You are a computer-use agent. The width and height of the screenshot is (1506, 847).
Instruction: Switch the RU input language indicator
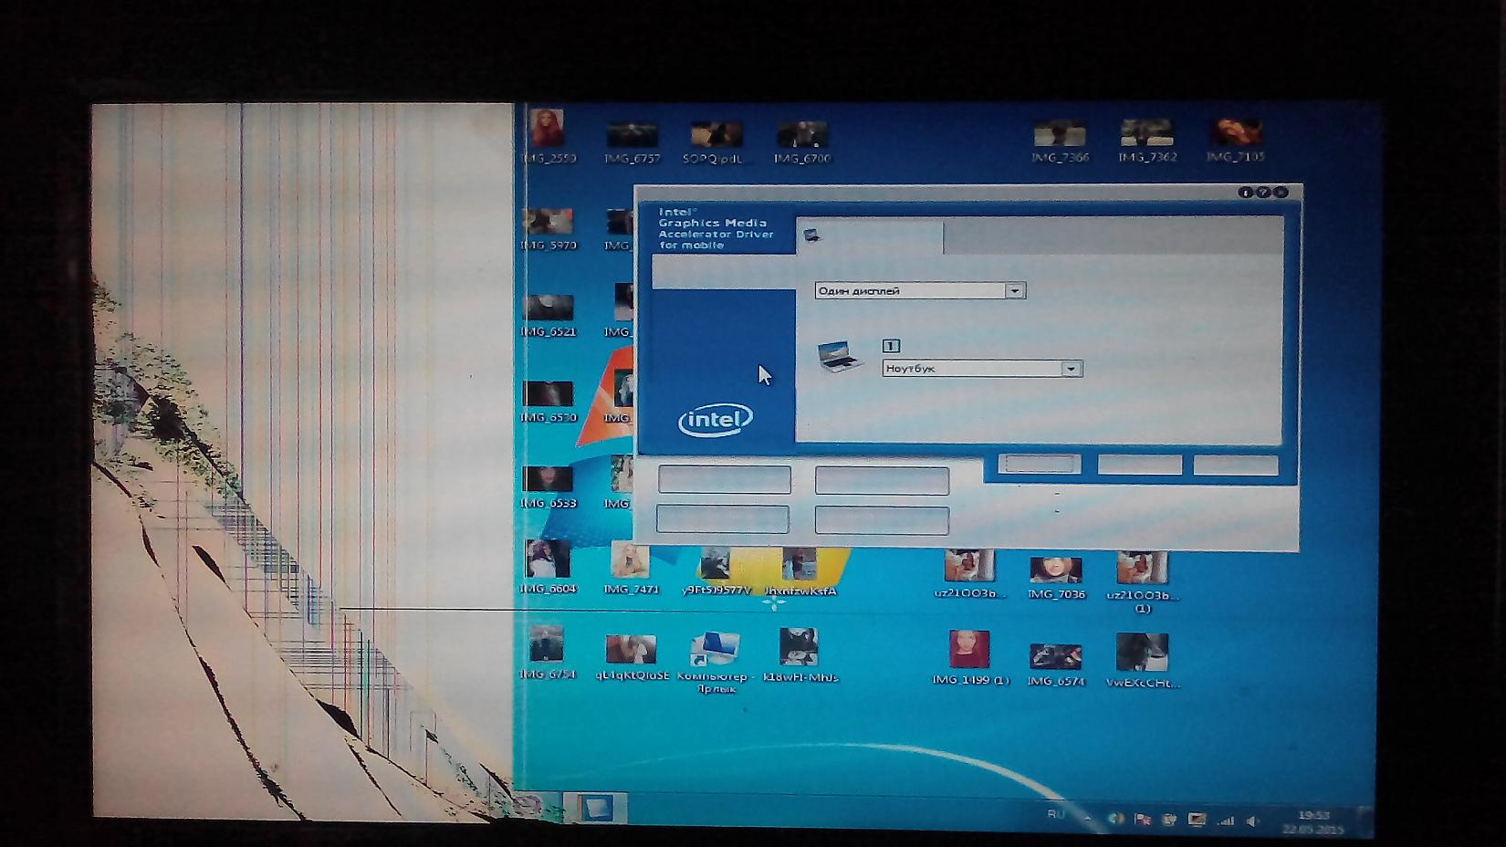(x=1056, y=814)
